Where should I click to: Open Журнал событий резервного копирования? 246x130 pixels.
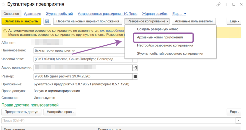click(170, 54)
